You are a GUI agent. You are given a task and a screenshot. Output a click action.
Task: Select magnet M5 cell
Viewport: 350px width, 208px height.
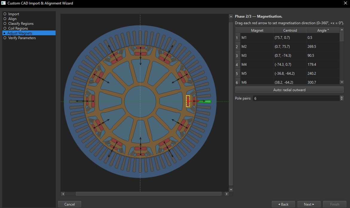tap(257, 73)
